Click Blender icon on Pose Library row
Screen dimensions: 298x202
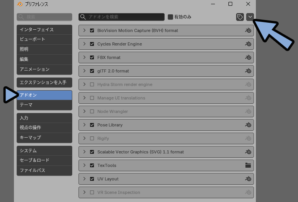248,125
